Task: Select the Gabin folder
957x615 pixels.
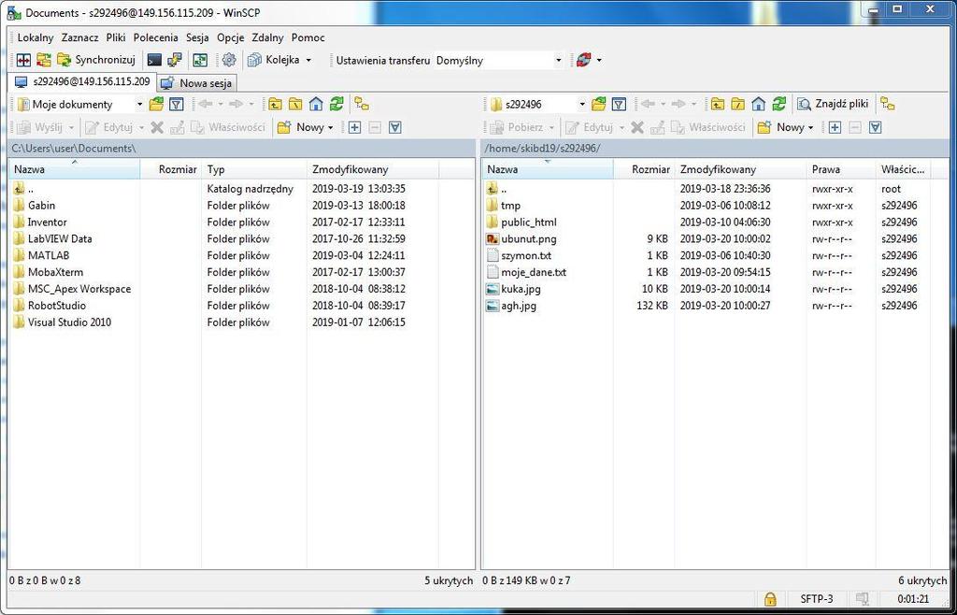Action: pos(41,206)
